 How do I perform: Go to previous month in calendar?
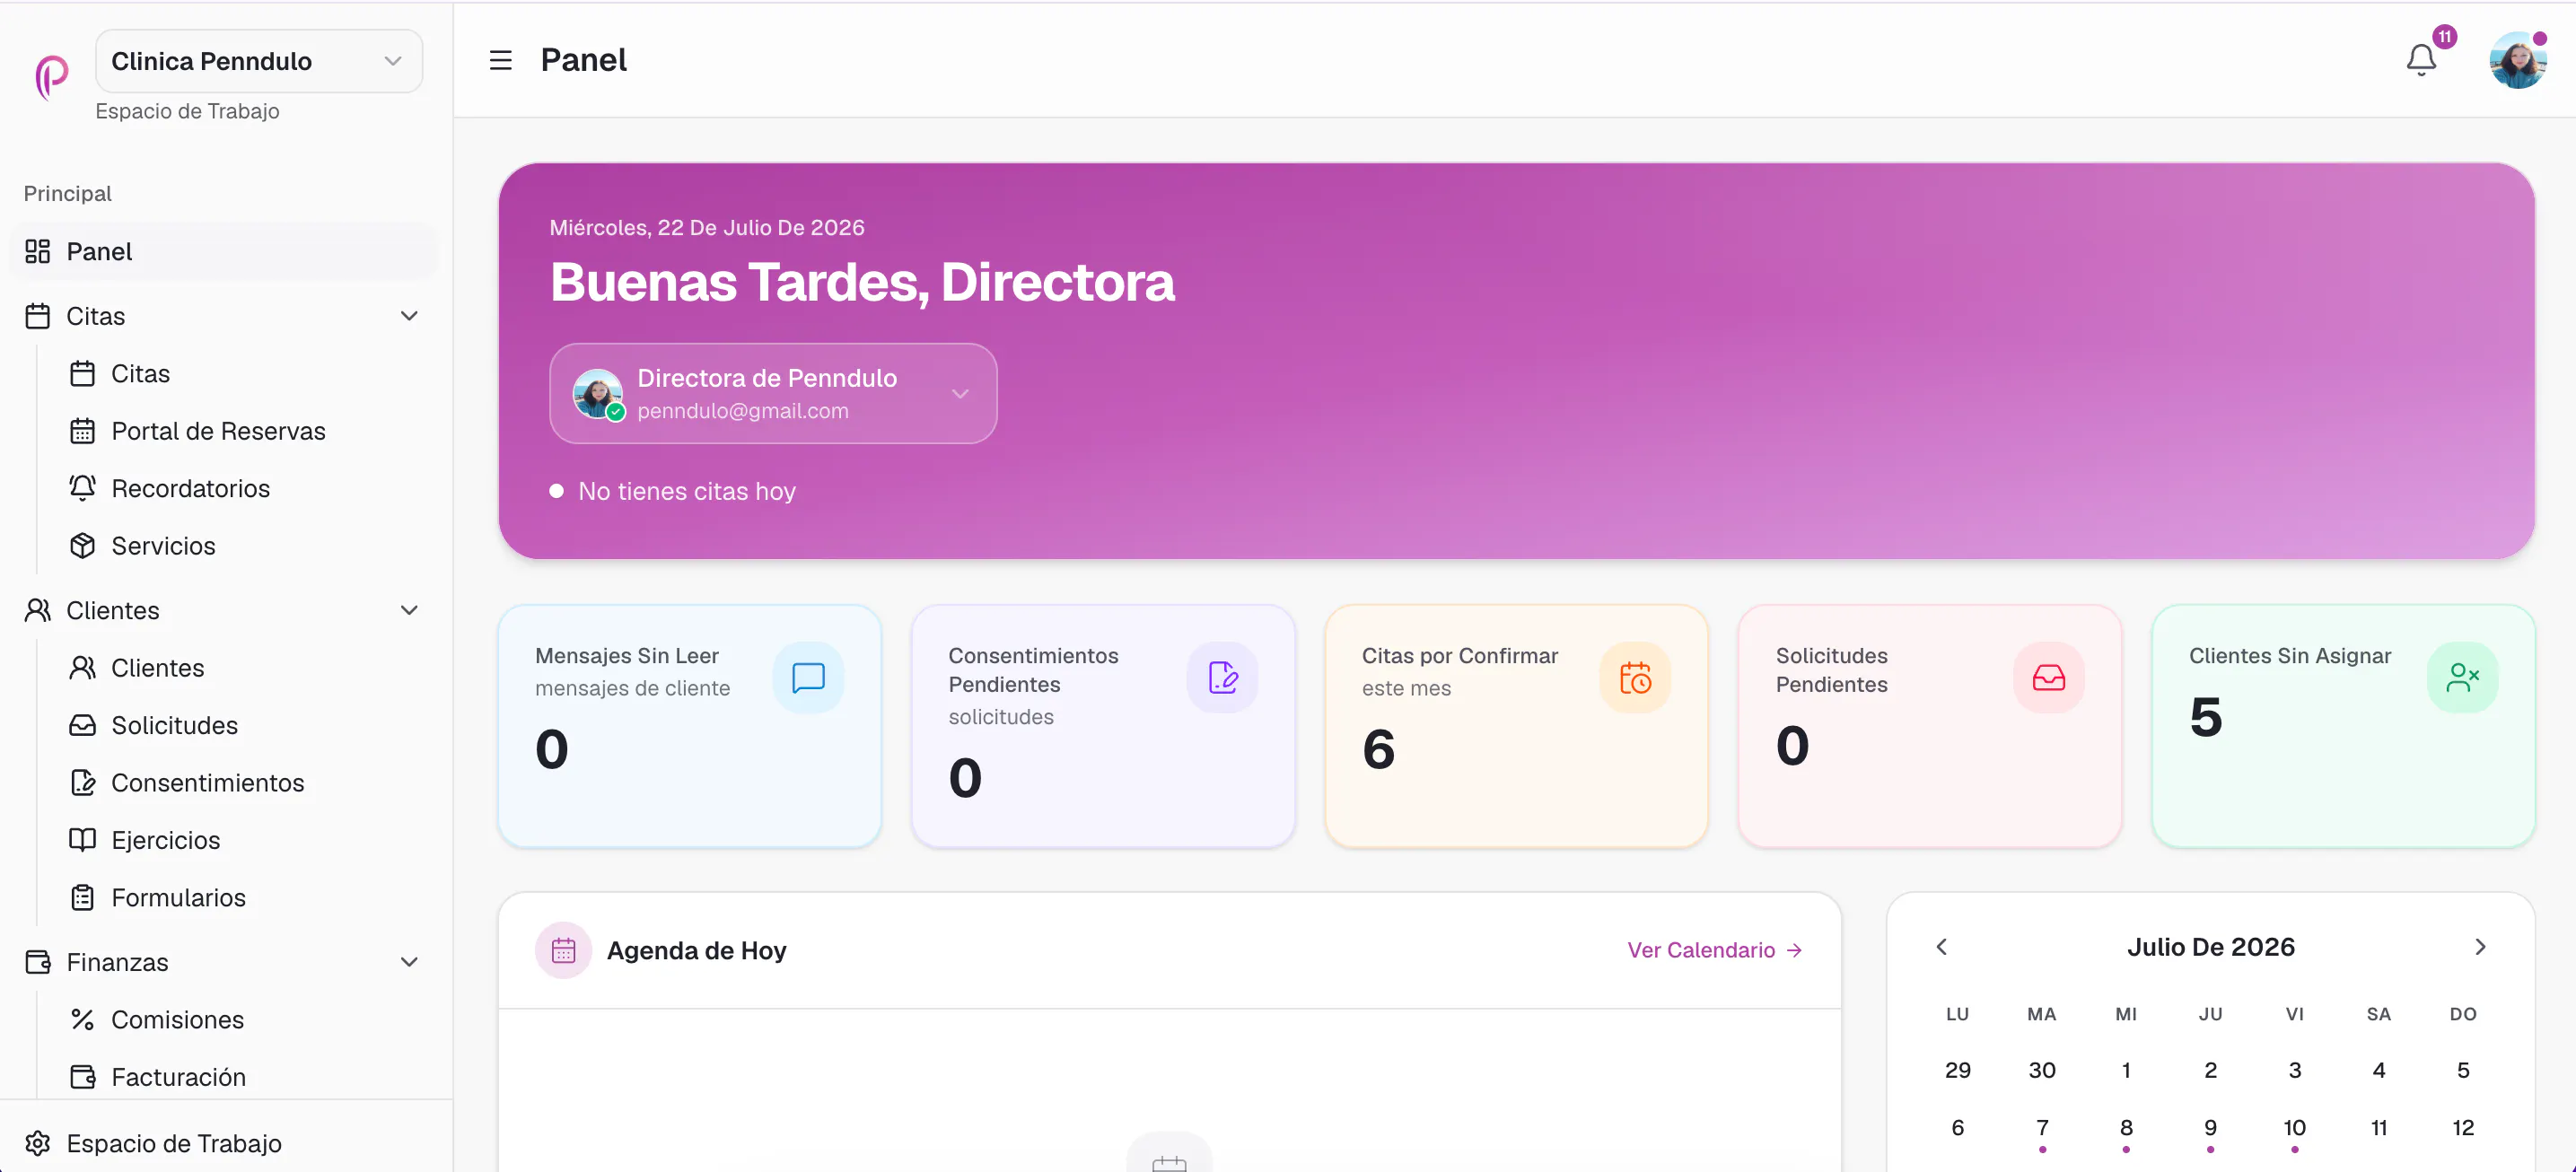(1941, 947)
